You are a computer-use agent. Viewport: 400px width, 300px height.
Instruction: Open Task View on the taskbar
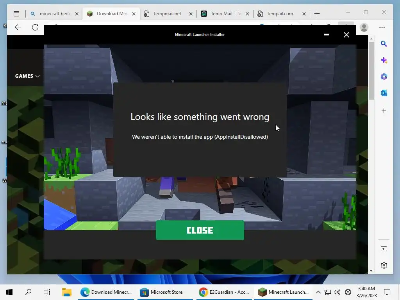(x=47, y=292)
